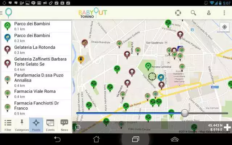
Task: Open the hamburger navigation menu
Action: (x=1, y=13)
